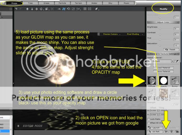Click the delete texture trash icon
This screenshot has width=182, height=135.
pyautogui.click(x=172, y=131)
